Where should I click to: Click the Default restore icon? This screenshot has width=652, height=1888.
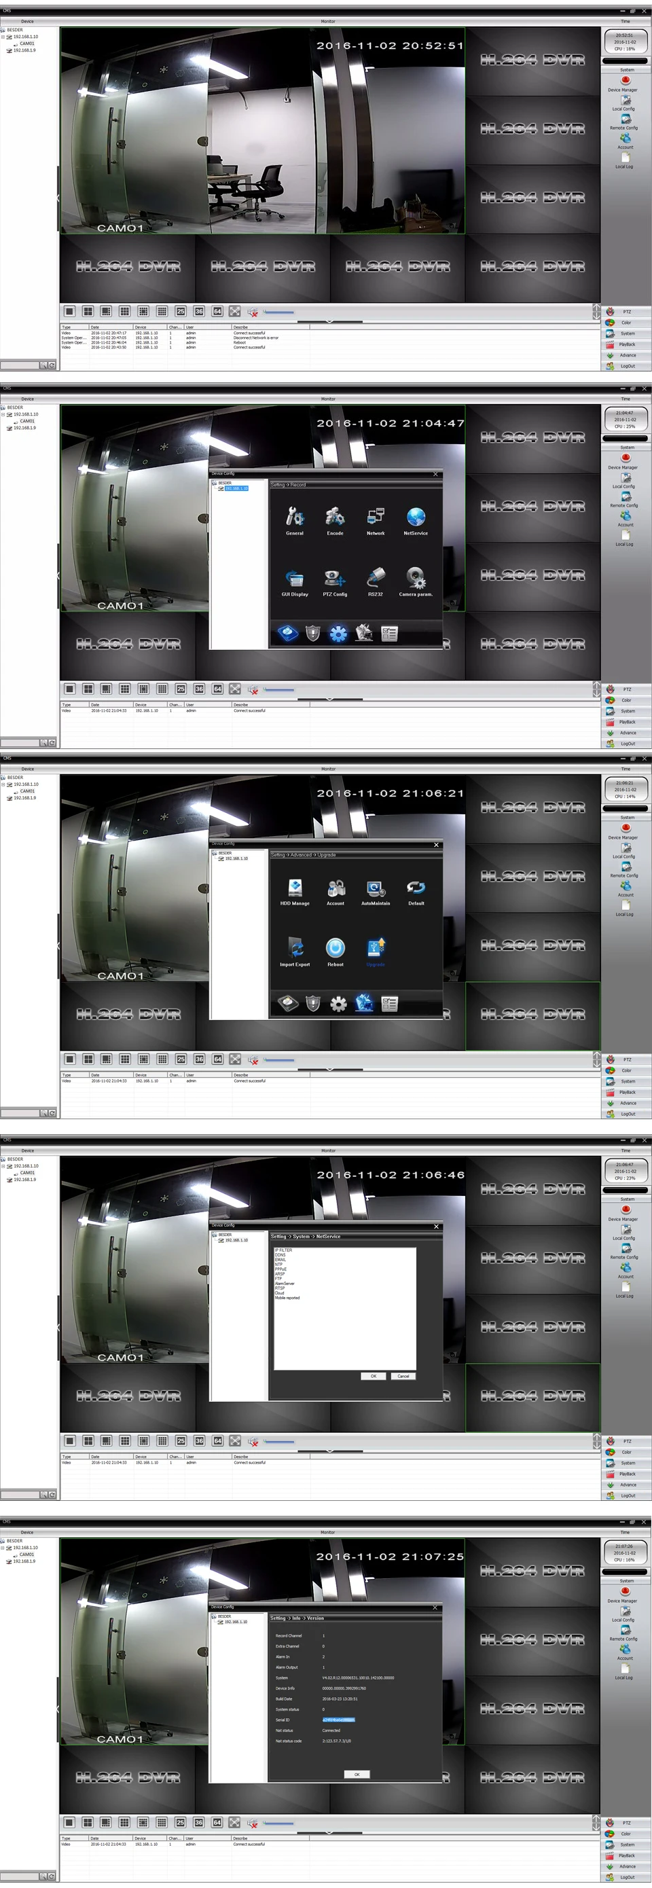[x=416, y=888]
